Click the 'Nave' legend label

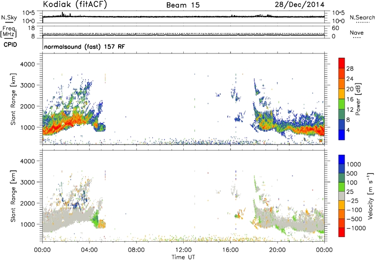[x=357, y=33]
